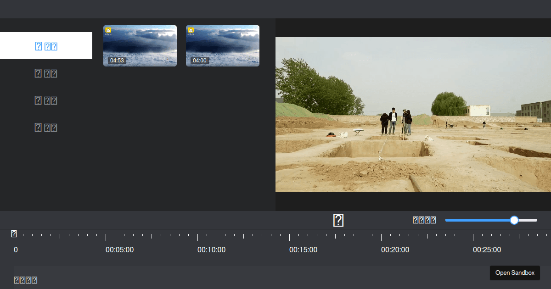Click the track label icon at bottom left
The image size is (551, 289).
(25, 279)
